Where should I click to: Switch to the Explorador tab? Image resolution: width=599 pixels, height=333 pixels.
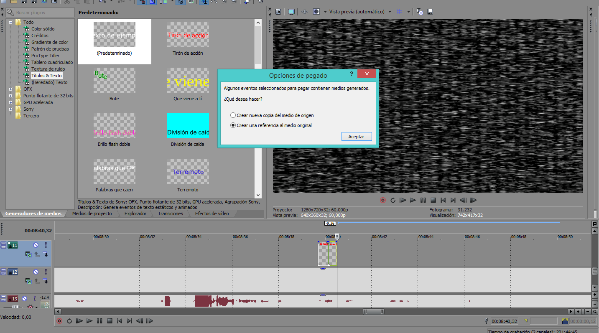point(135,214)
